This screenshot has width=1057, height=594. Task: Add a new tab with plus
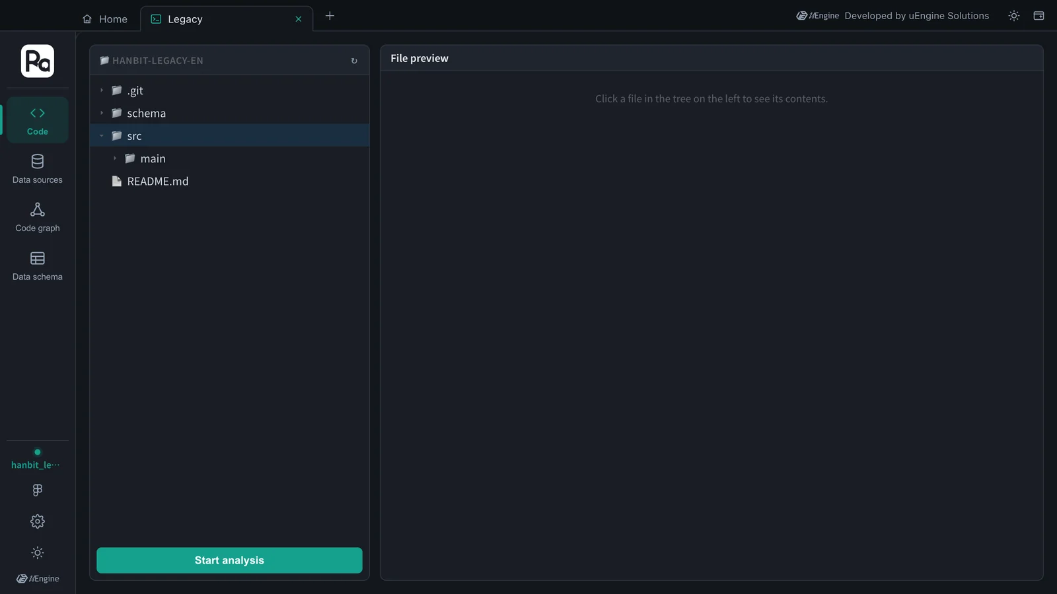(x=330, y=16)
